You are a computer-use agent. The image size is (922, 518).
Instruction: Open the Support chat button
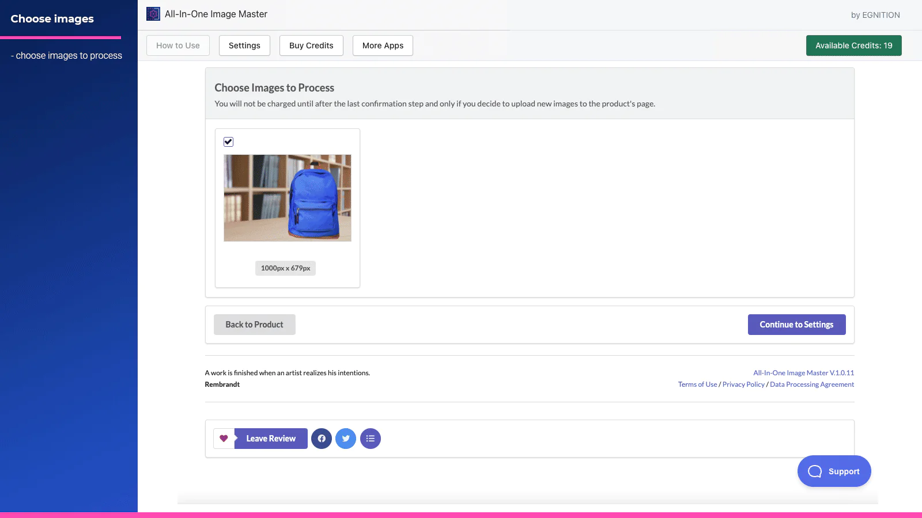(x=834, y=471)
